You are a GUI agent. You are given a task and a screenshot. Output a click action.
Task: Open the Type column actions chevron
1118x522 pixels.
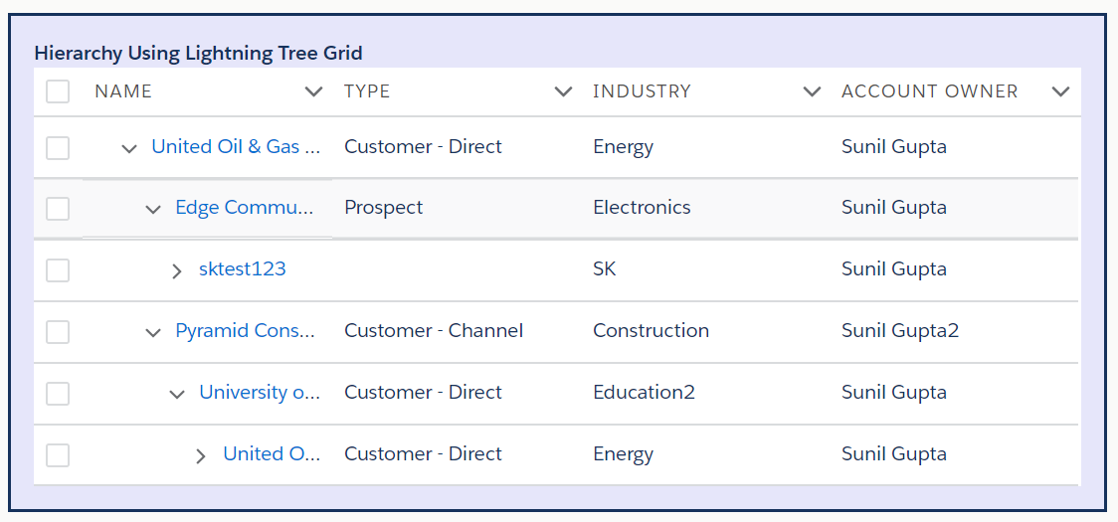(563, 91)
